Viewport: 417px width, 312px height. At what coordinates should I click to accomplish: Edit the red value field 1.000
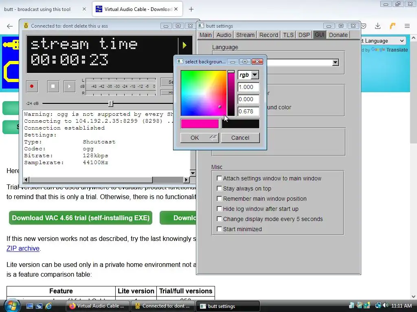(x=248, y=87)
